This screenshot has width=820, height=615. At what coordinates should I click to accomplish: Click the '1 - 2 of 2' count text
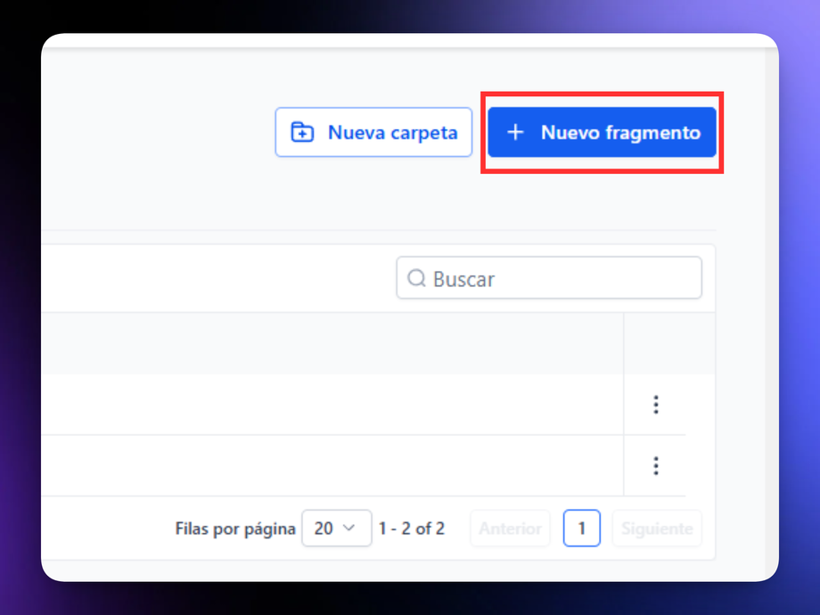pyautogui.click(x=412, y=529)
